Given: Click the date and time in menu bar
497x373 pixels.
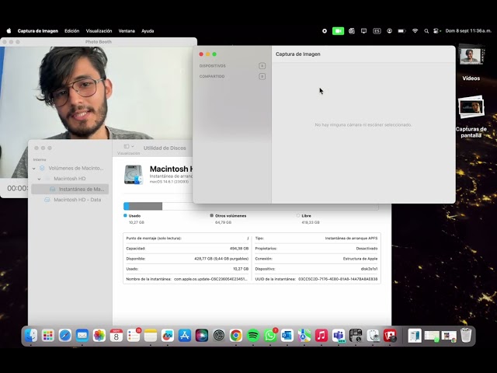Looking at the screenshot, I should 468,31.
